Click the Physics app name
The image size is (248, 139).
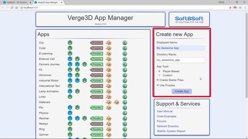pos(44,113)
